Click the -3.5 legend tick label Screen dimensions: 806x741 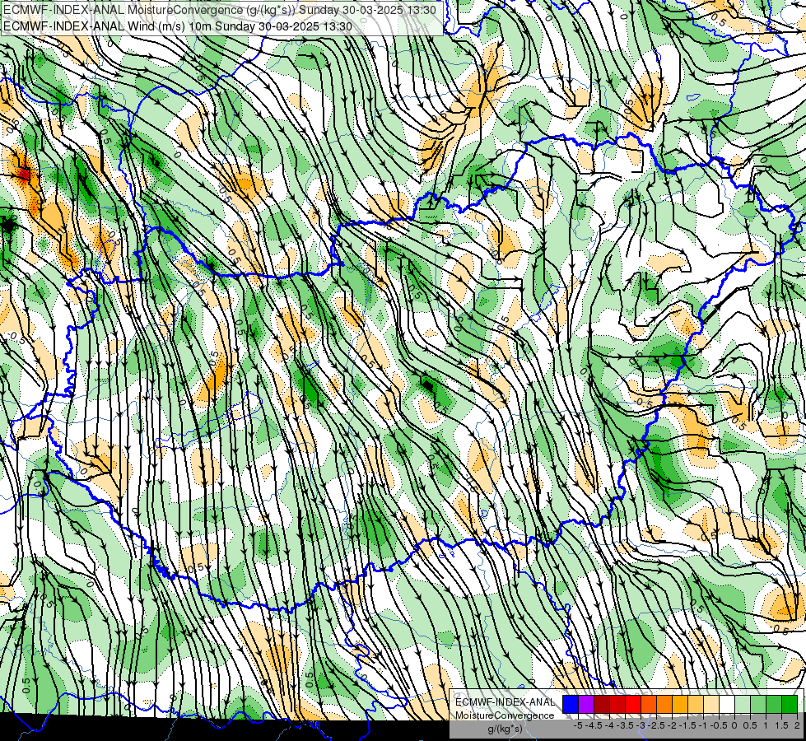[626, 725]
